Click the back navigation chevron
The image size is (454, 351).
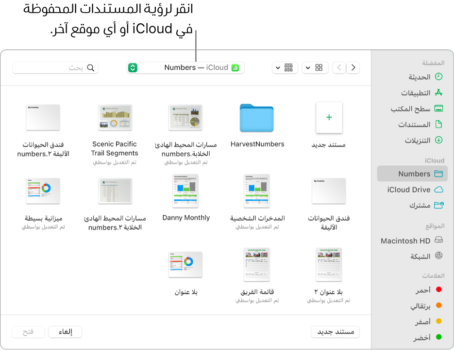[339, 68]
